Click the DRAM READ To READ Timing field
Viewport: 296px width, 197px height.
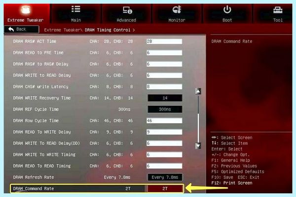[x=164, y=166]
